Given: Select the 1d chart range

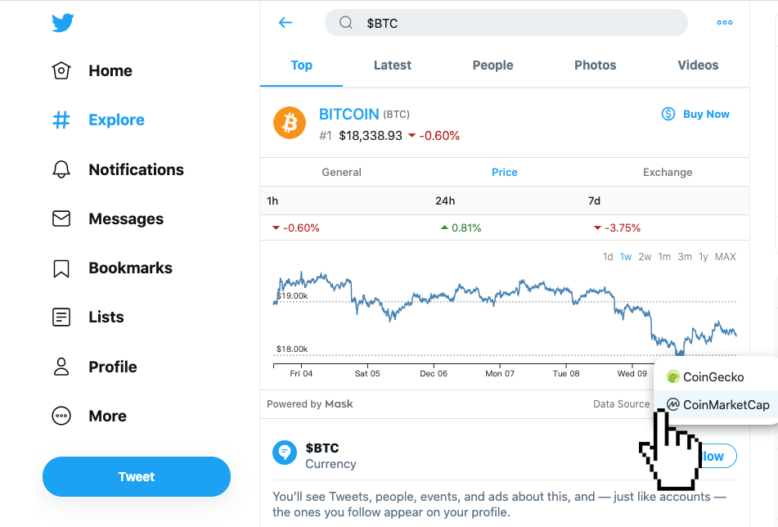Looking at the screenshot, I should 607,257.
